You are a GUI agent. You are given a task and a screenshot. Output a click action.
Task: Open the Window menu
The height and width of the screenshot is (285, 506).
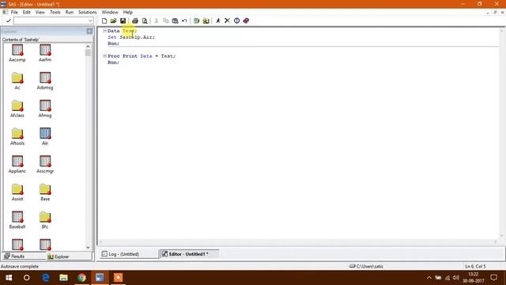point(110,13)
